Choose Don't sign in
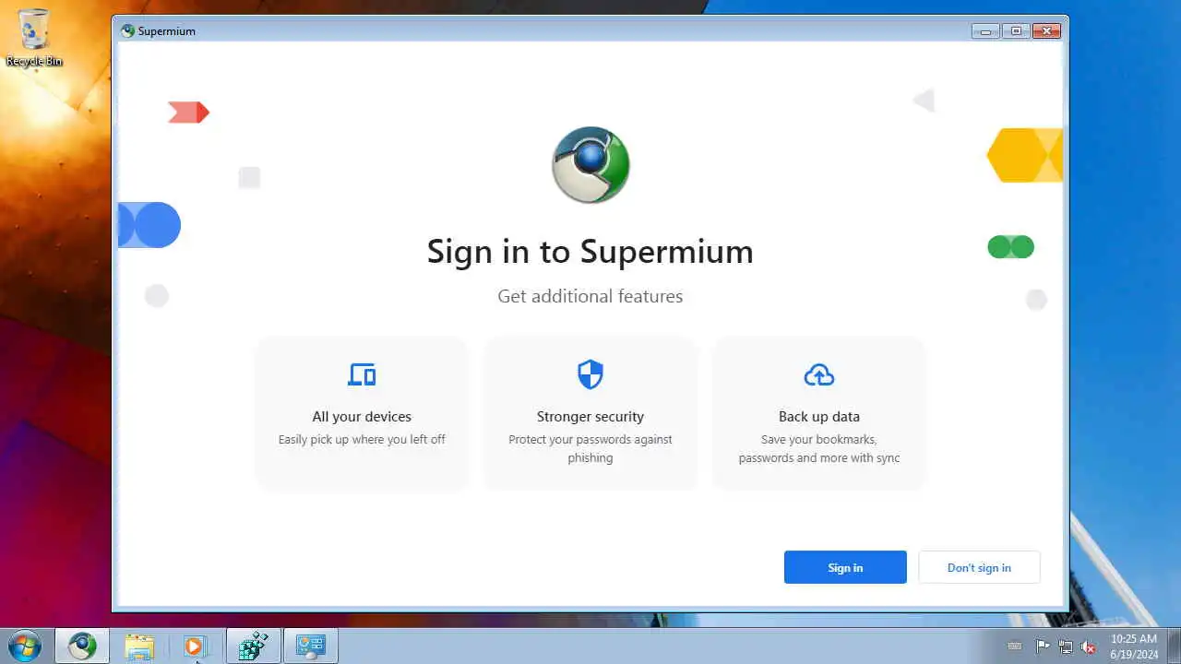This screenshot has width=1181, height=664. [x=979, y=567]
